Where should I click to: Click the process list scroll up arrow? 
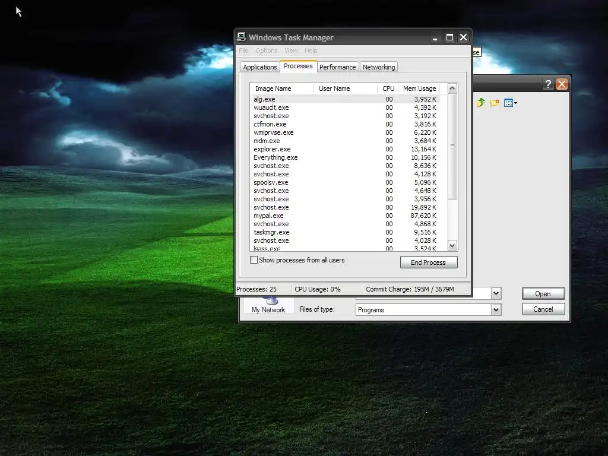pyautogui.click(x=452, y=88)
